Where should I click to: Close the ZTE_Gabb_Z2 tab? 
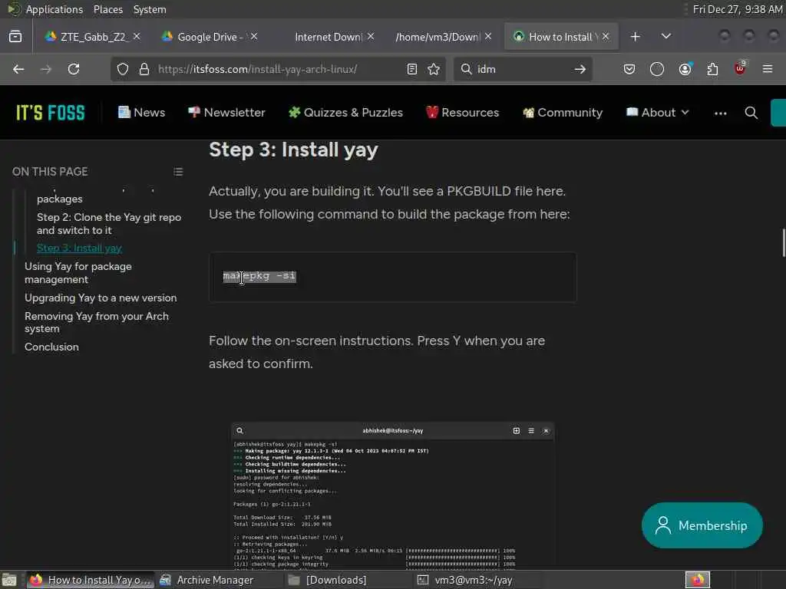(x=137, y=37)
